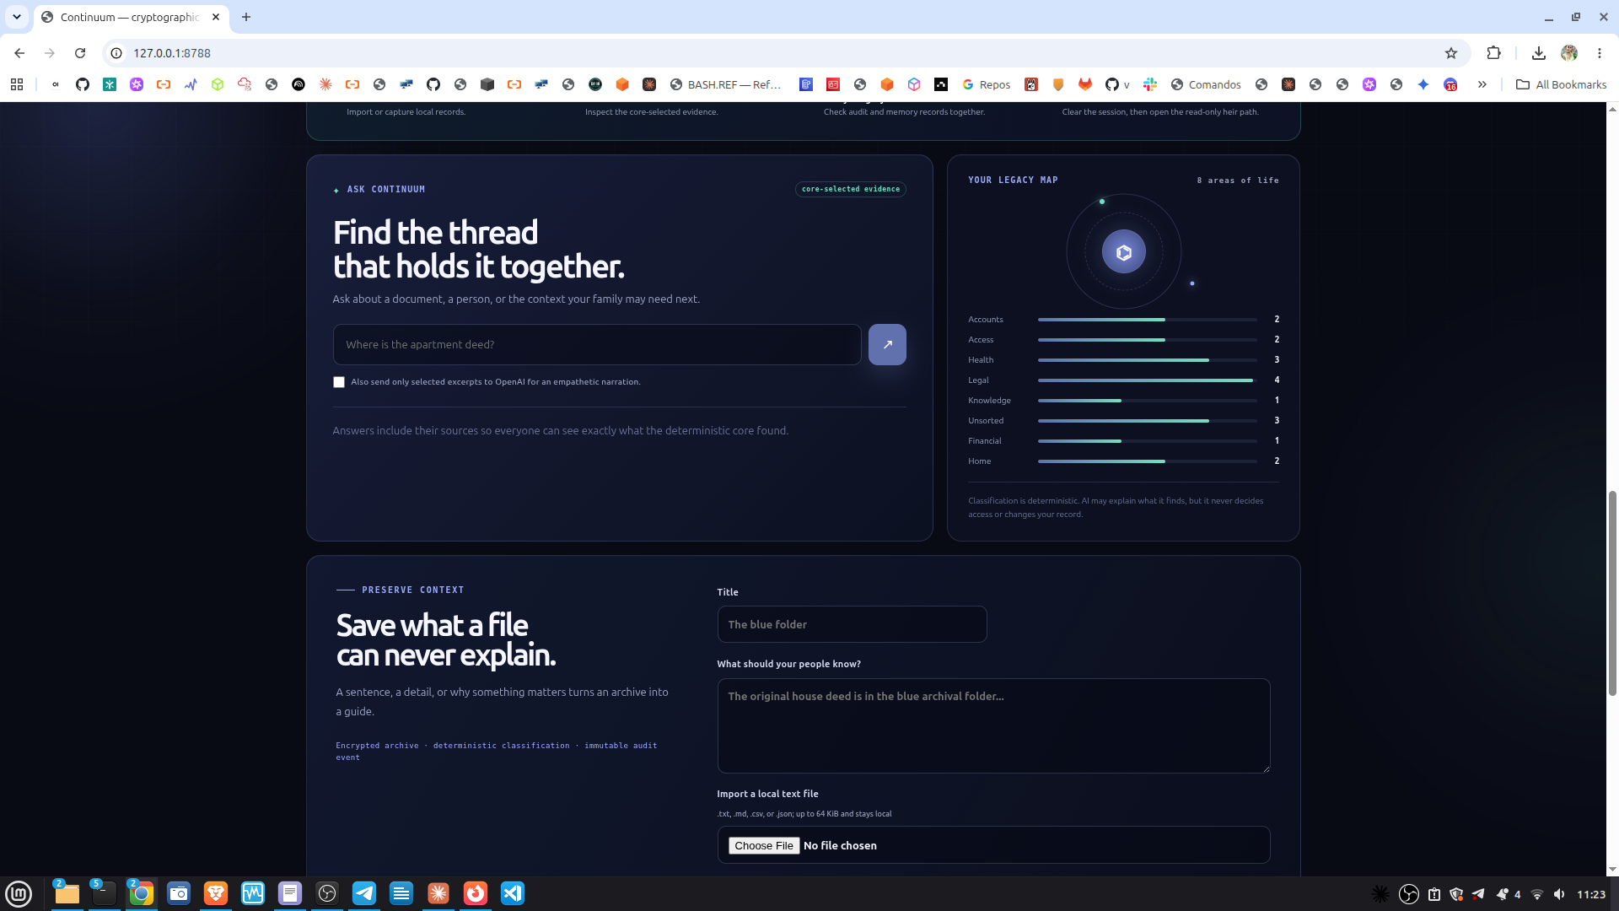
Task: Bookmark this page with the star icon
Action: 1451,53
